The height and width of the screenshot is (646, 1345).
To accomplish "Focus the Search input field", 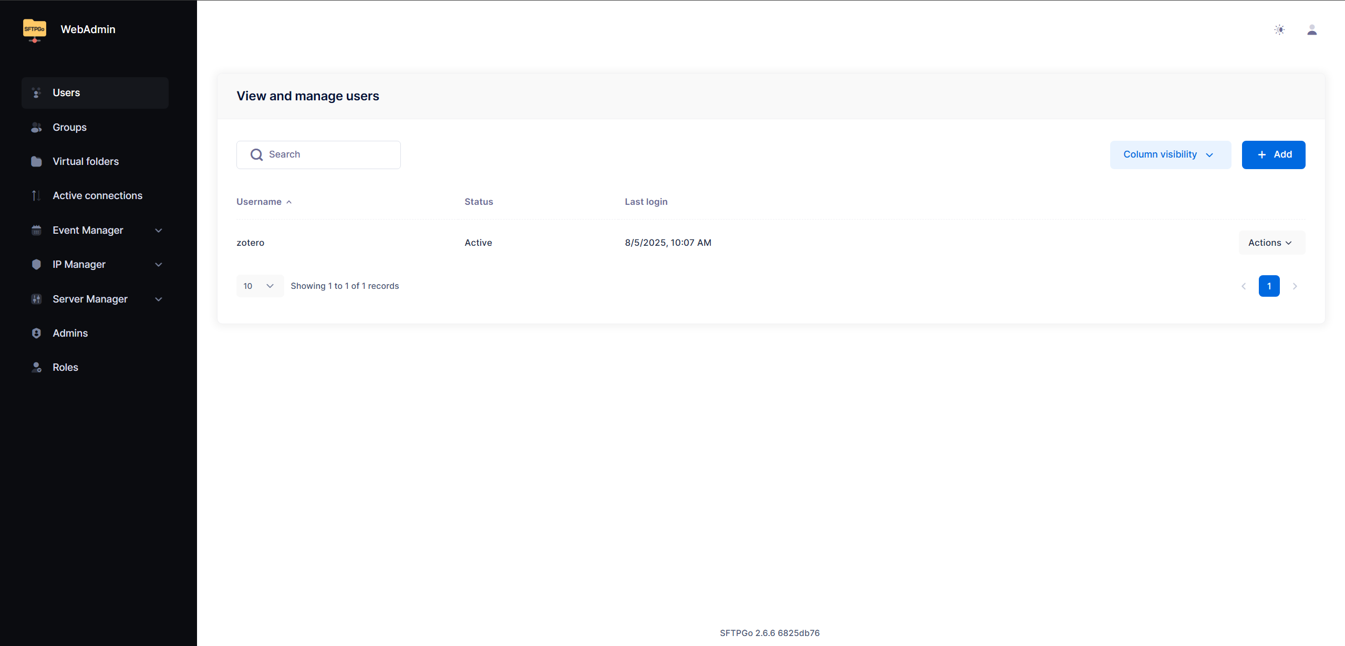I will point(318,154).
